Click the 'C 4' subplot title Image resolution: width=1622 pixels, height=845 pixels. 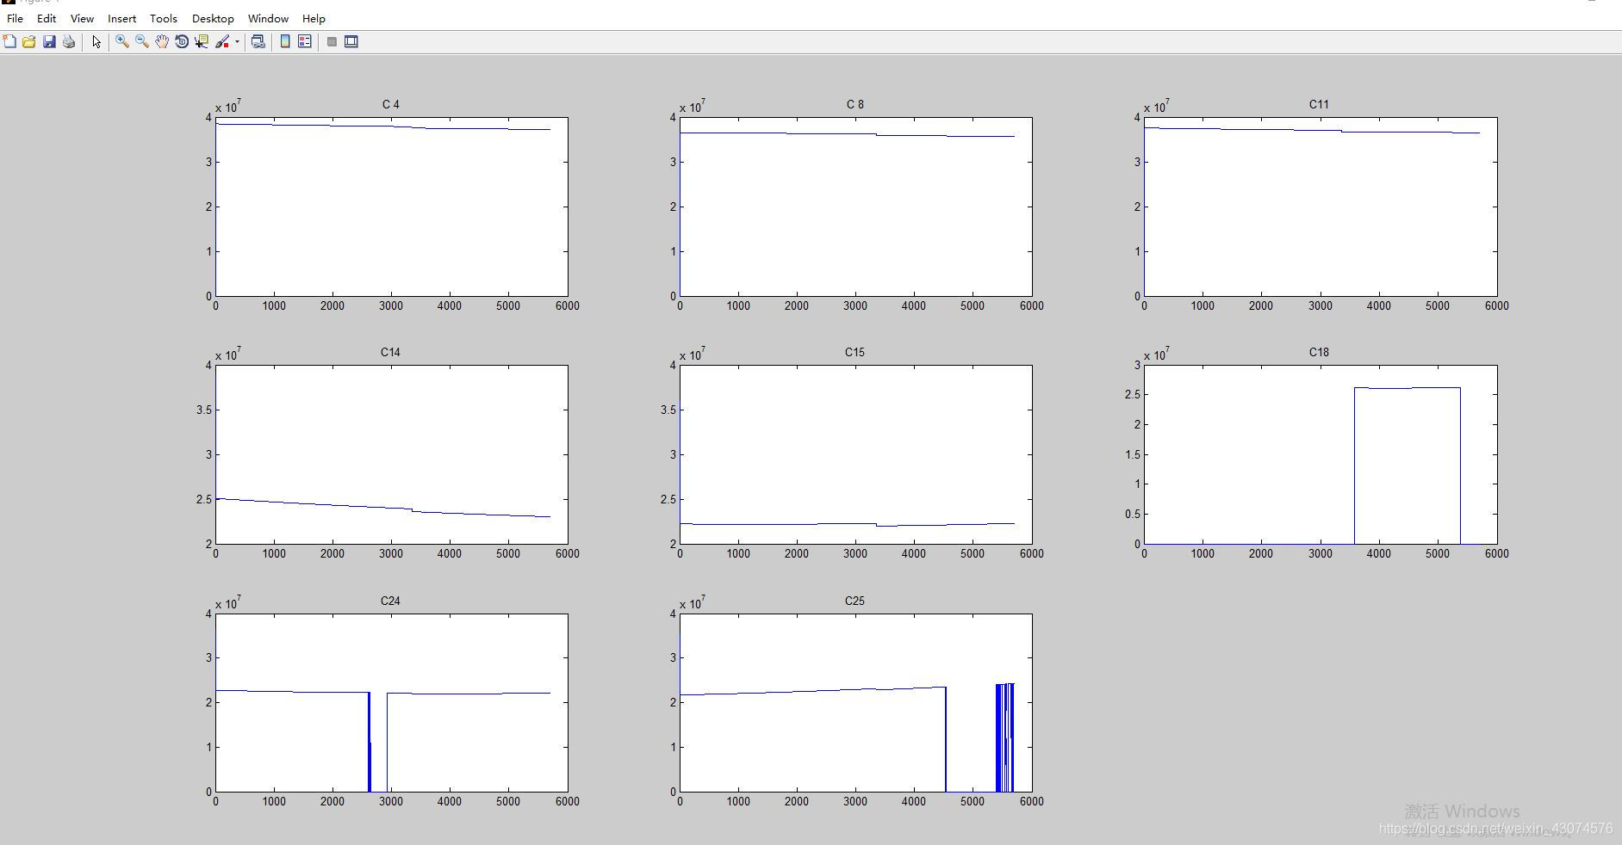[x=391, y=104]
